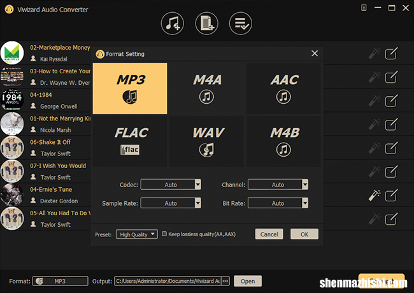Click edit tag icon for Shake It Off row
Viewport: 414px width, 293px height.
coord(391,148)
